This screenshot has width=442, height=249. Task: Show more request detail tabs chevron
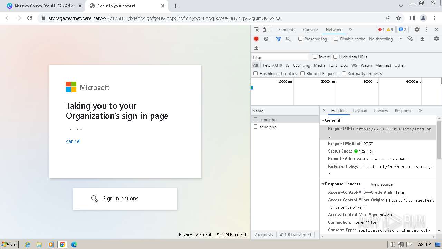pyautogui.click(x=420, y=110)
